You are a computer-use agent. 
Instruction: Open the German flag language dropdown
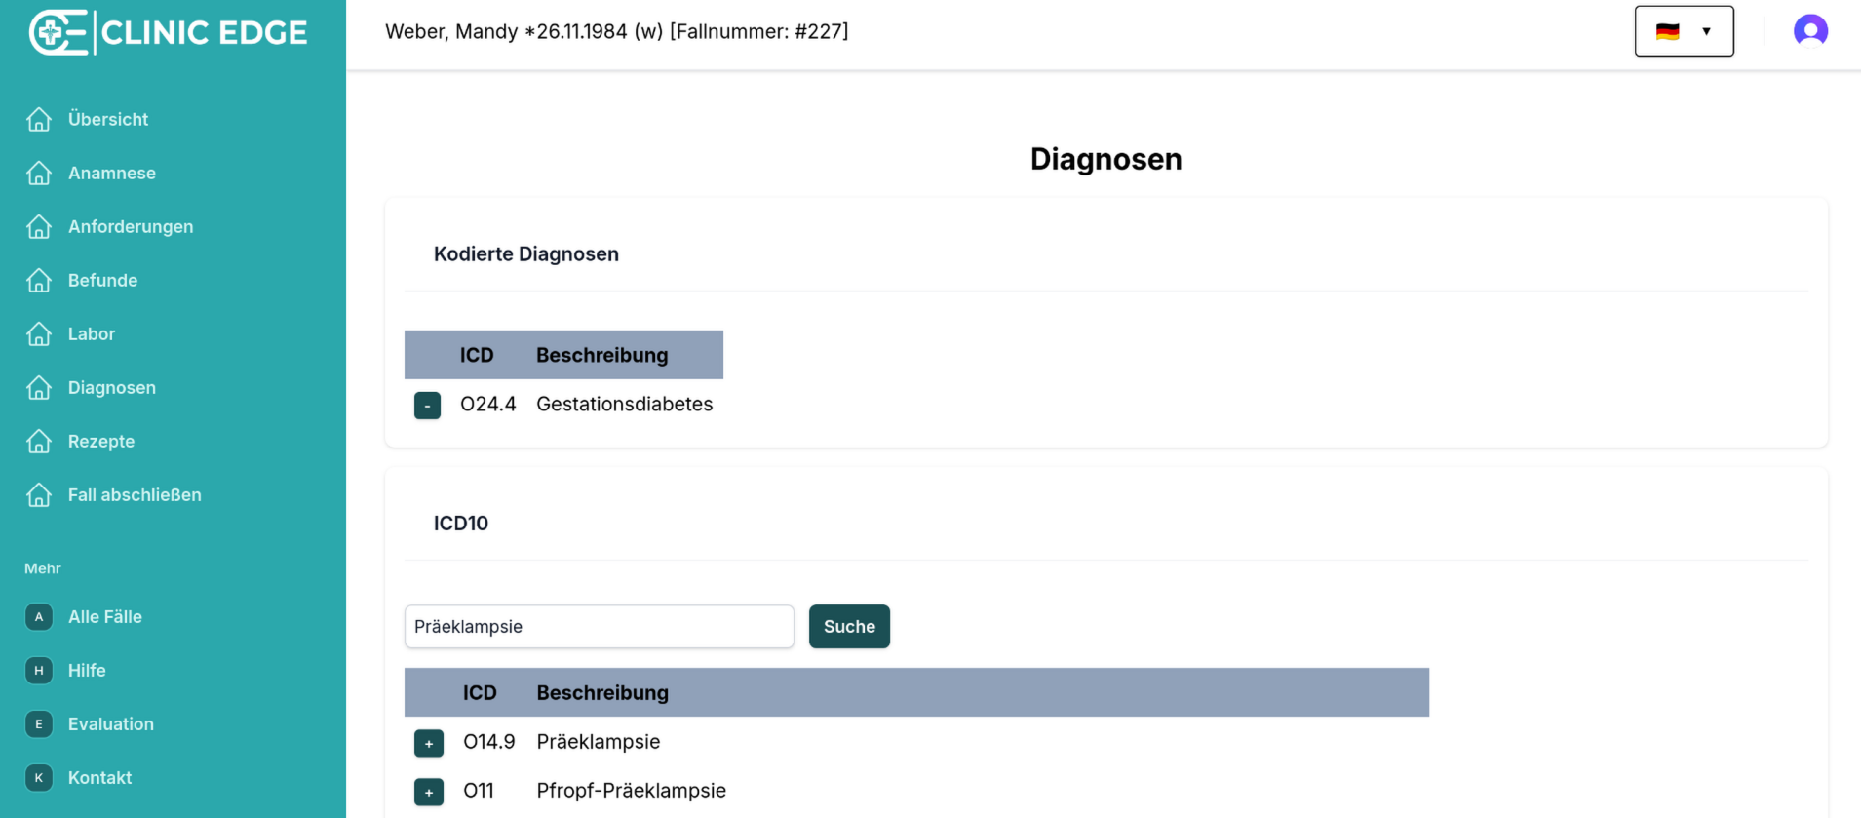1684,31
